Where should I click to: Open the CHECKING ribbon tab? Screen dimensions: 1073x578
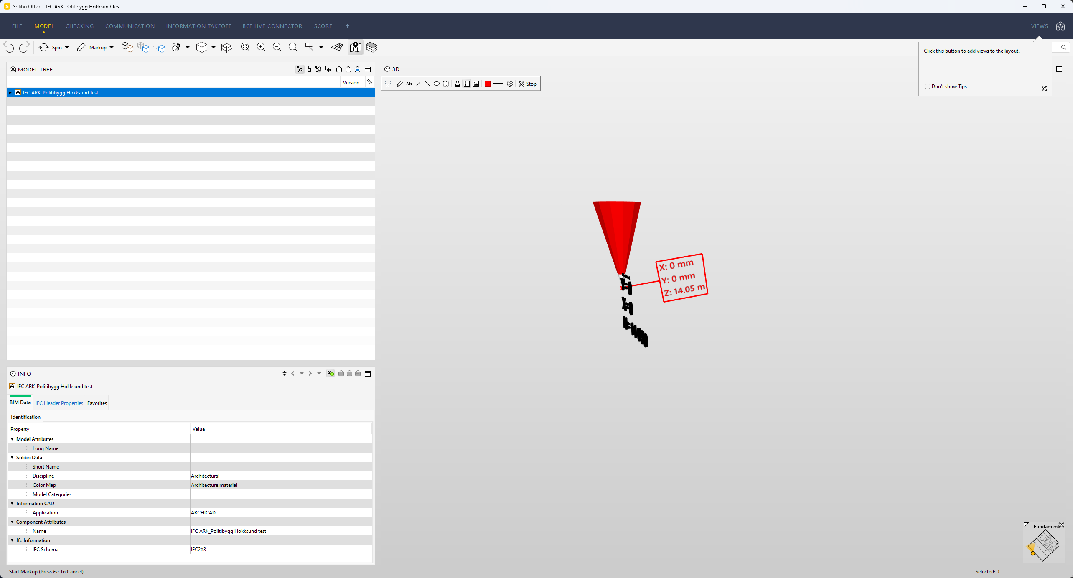click(x=79, y=26)
